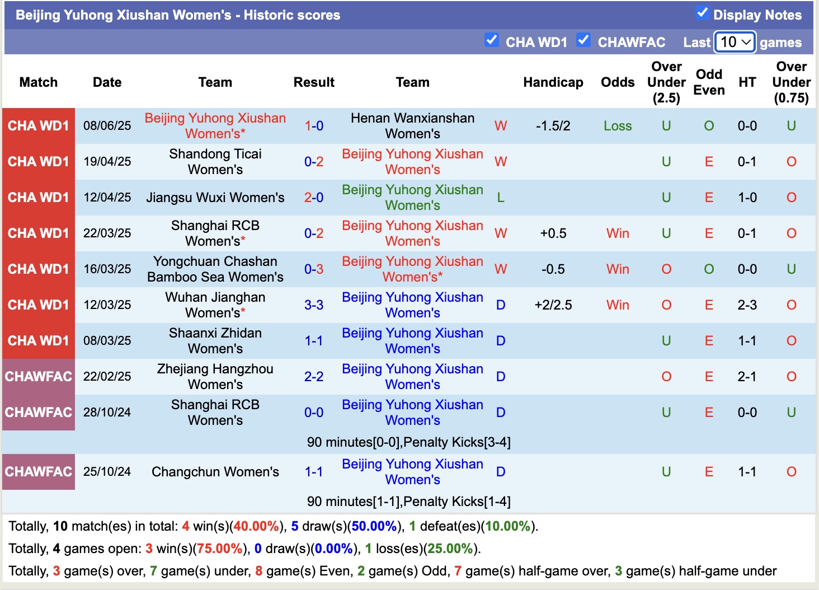Click the Zhejiang Hangzhou Women's 2-2 result
This screenshot has height=590, width=819.
pyautogui.click(x=314, y=376)
